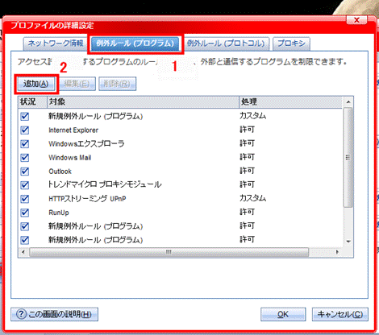Select the トレンドマイクロ プロキシモジュール rule name
Viewport: 379px width, 335px height.
tap(105, 185)
